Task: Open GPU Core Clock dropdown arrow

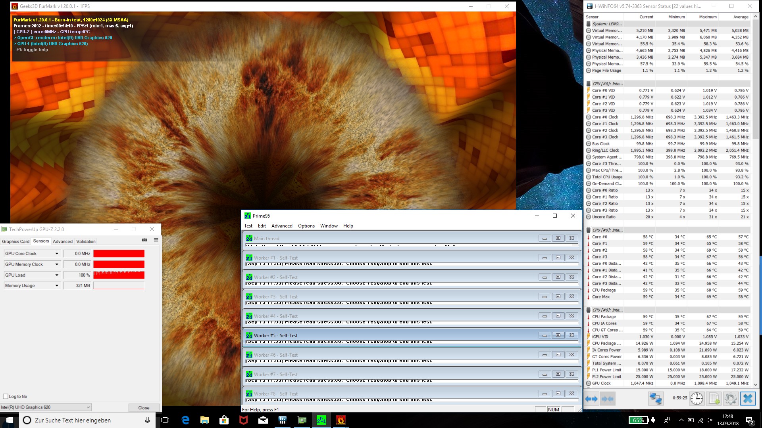Action: pyautogui.click(x=57, y=254)
